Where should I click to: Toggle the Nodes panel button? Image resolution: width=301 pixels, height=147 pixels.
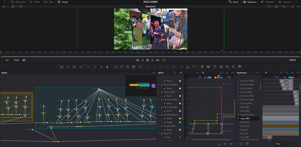tap(62, 2)
